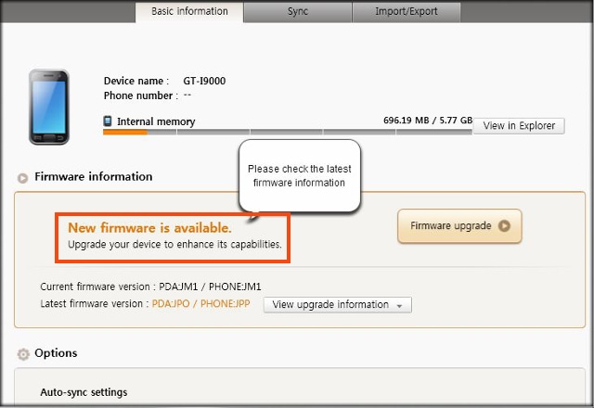Click the Phone number label
The width and height of the screenshot is (594, 408).
tap(141, 96)
